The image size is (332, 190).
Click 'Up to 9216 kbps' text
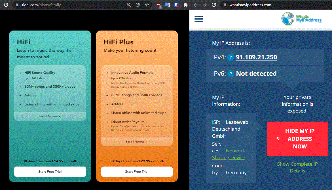[121, 78]
